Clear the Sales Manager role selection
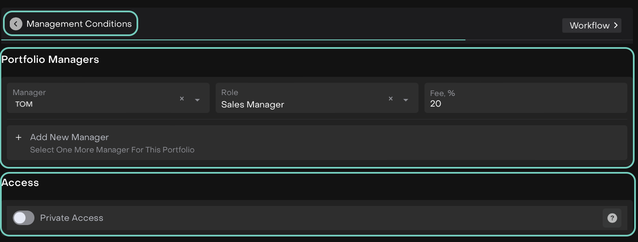This screenshot has height=242, width=638. (390, 98)
